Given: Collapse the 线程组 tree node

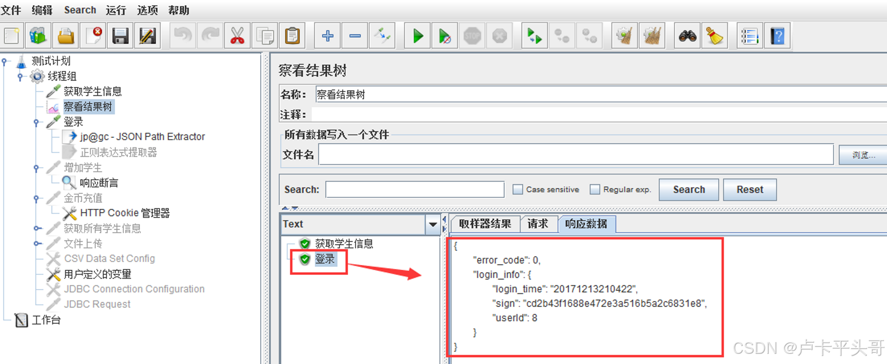Looking at the screenshot, I should tap(20, 76).
